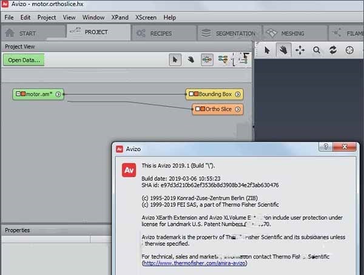Click the red Av logo in about dialog
The image size is (364, 275).
click(x=129, y=170)
